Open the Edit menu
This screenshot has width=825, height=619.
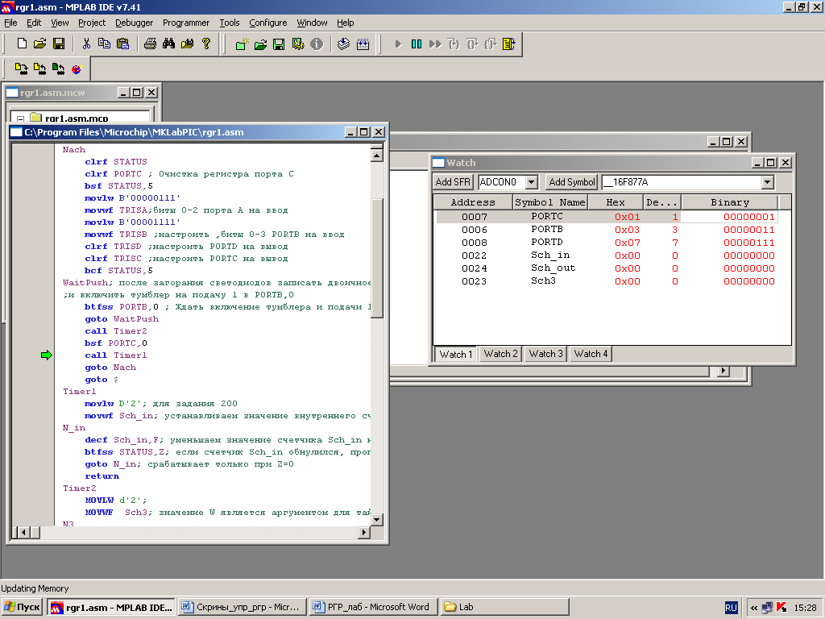34,23
